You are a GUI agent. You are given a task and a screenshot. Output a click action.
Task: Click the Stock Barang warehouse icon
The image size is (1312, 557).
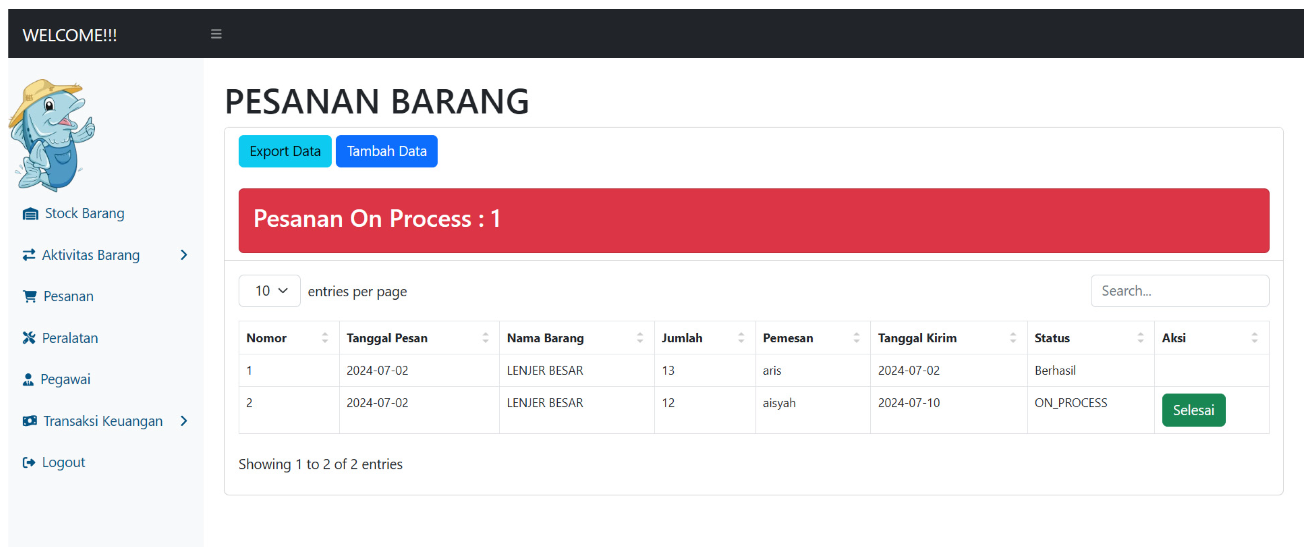tap(30, 213)
